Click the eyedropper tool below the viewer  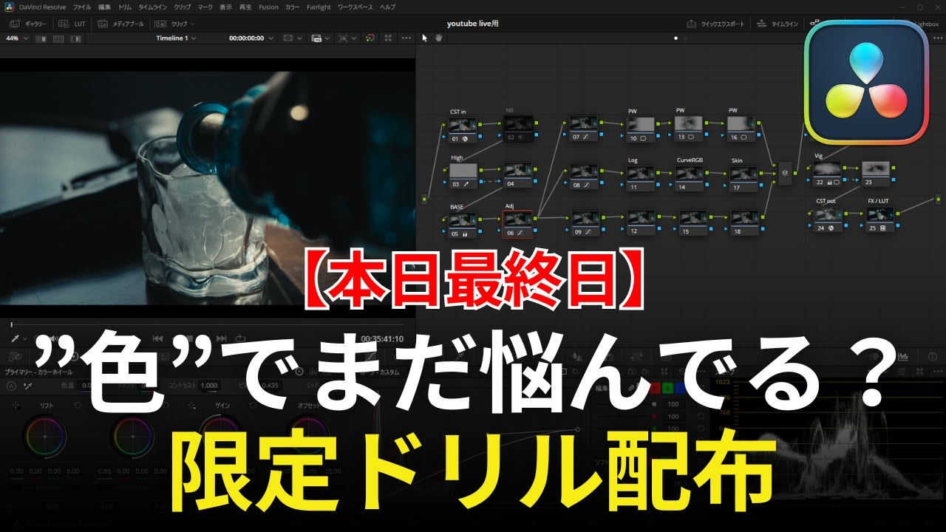tap(15, 338)
